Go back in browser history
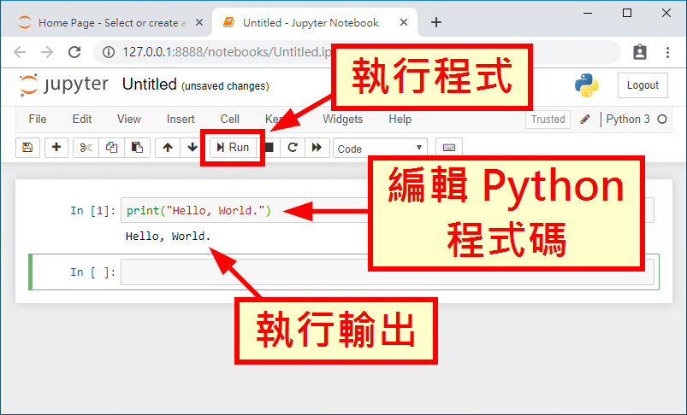 (x=20, y=52)
